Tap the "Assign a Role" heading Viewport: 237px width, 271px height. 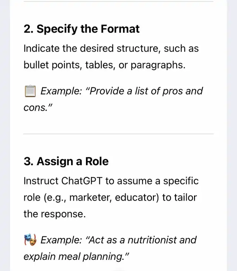[x=66, y=161]
